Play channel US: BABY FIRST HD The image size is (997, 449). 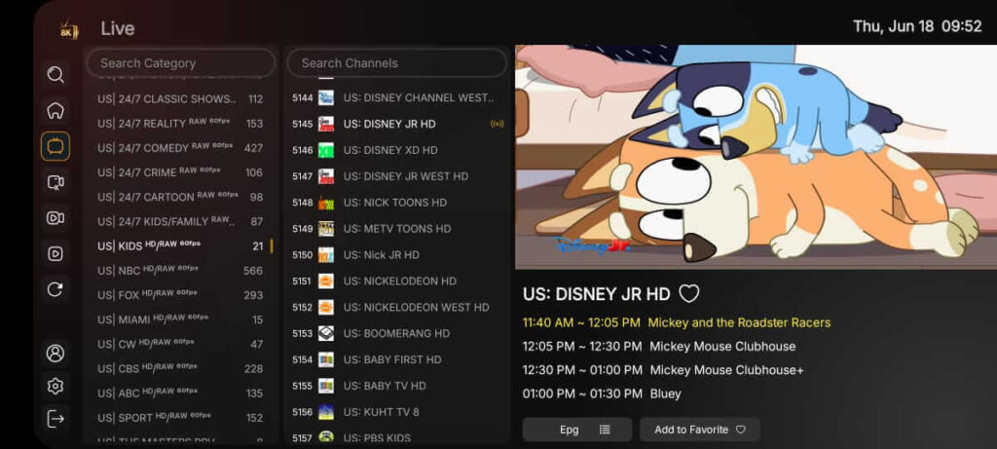(397, 359)
